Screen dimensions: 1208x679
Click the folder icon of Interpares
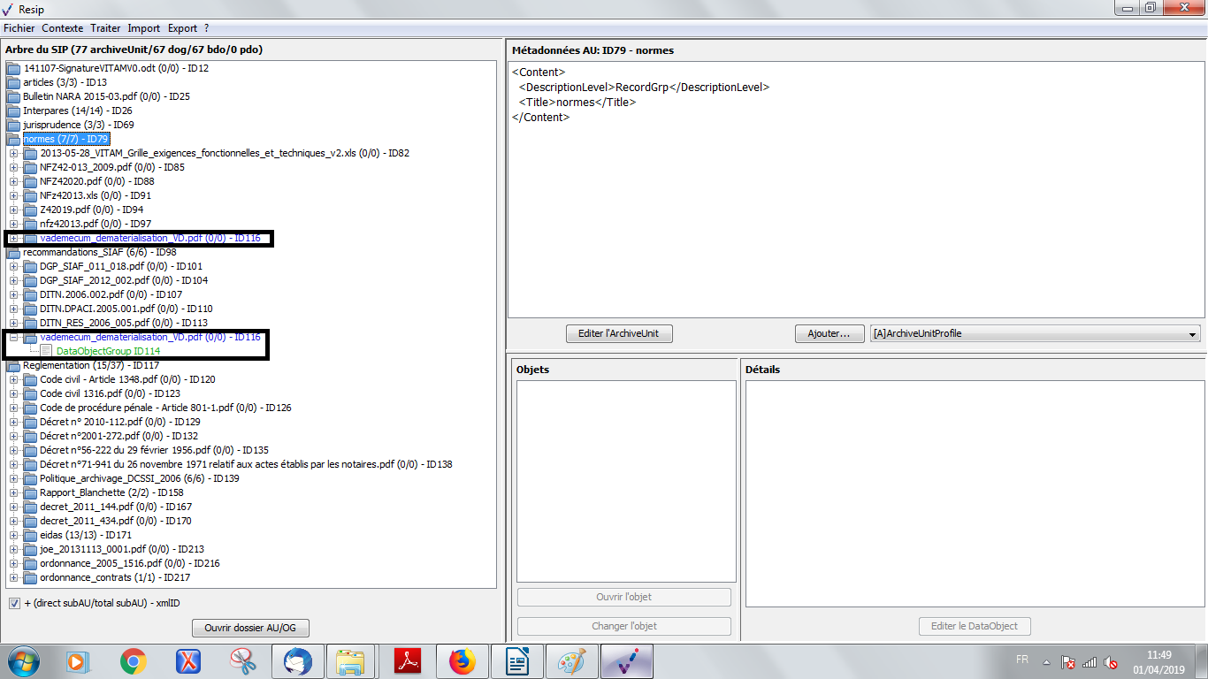click(13, 111)
